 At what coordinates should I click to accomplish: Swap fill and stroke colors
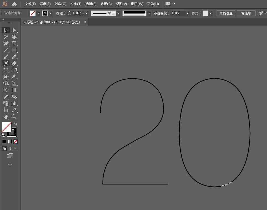pyautogui.click(x=16, y=124)
